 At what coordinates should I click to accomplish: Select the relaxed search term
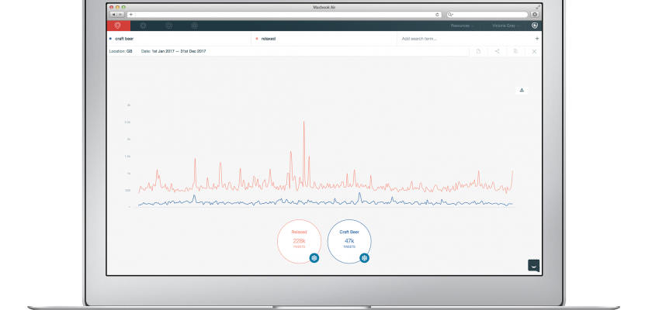pos(268,38)
